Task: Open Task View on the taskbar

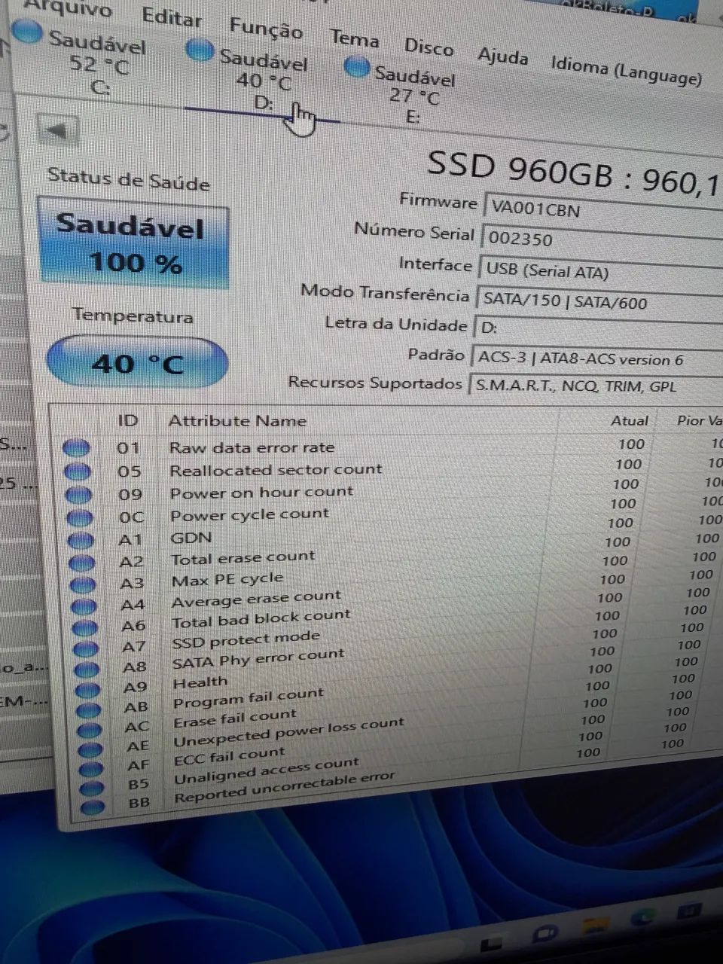Action: tap(492, 944)
